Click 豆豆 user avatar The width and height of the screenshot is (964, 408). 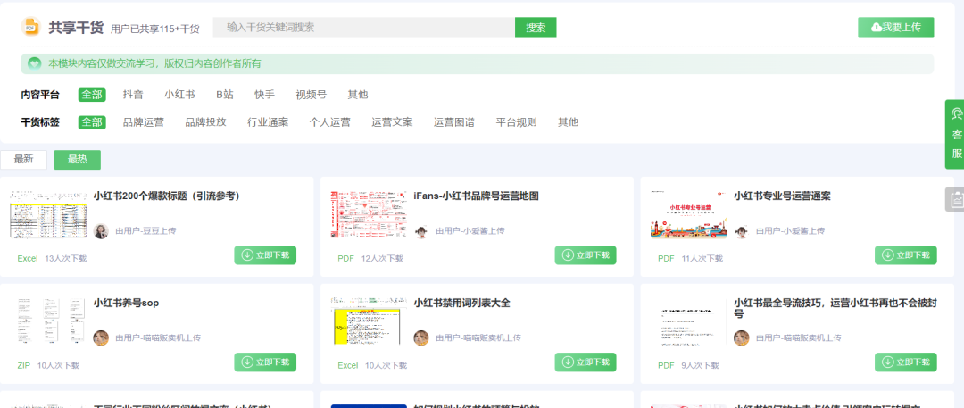(x=101, y=230)
